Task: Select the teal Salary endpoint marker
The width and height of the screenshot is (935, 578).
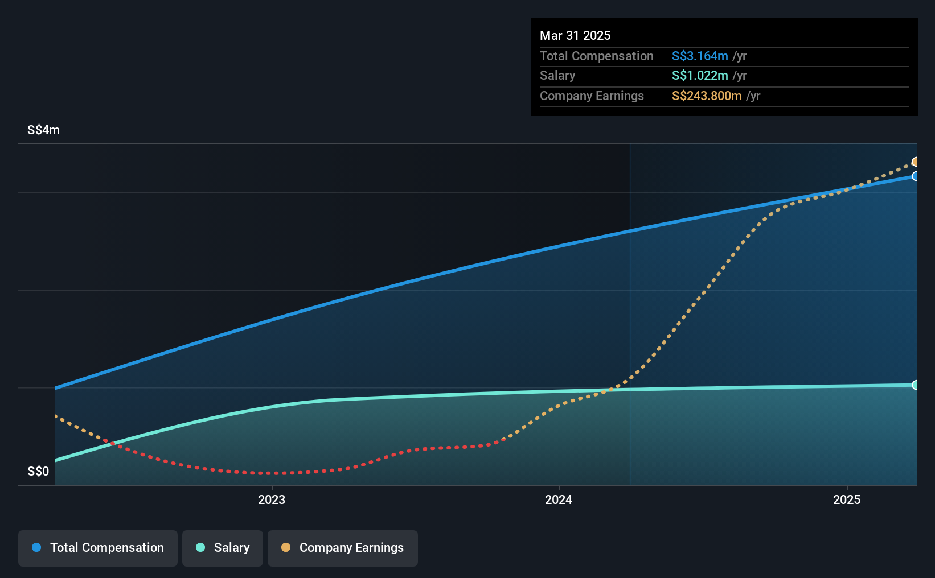Action: 915,385
